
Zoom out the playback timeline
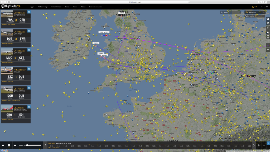pyautogui.click(x=264, y=145)
